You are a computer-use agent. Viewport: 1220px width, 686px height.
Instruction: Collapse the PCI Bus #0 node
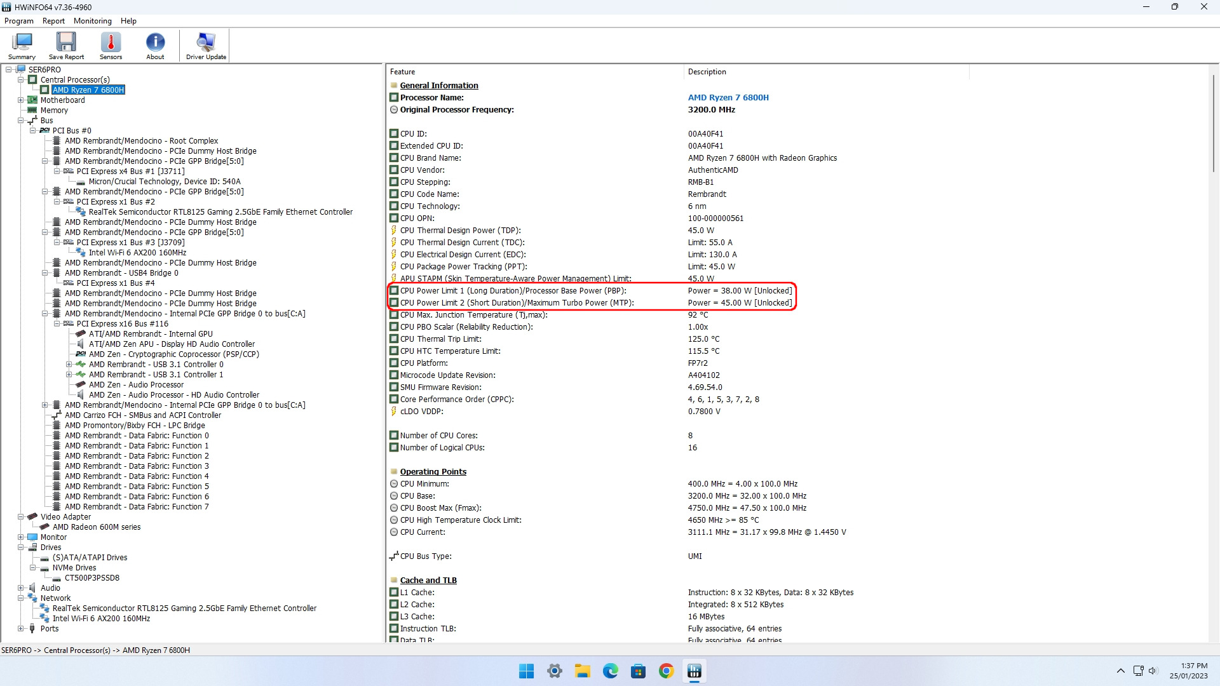(33, 131)
